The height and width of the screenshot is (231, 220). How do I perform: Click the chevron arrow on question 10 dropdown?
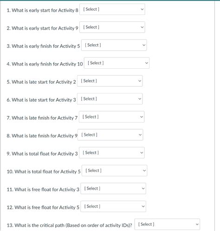coord(144,171)
